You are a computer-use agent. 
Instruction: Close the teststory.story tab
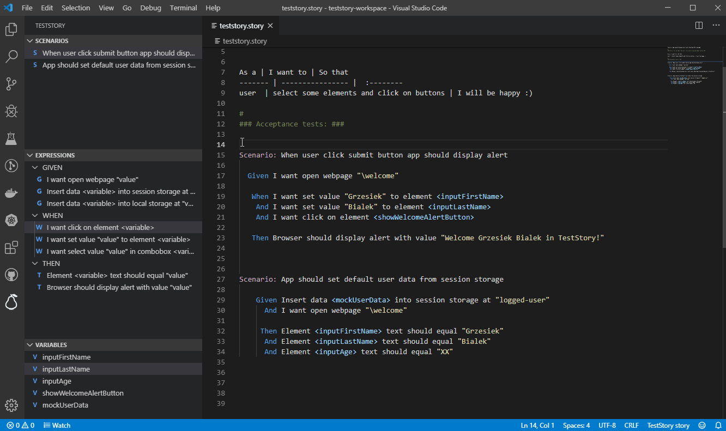[270, 26]
